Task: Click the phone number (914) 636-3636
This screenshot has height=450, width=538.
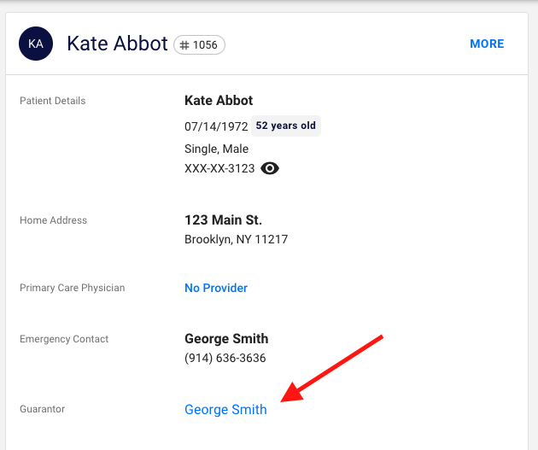Action: click(x=225, y=358)
